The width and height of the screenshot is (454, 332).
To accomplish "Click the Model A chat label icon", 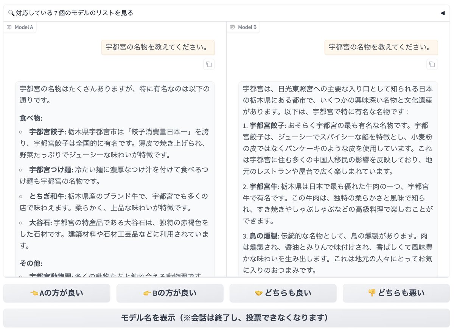I will (x=9, y=27).
